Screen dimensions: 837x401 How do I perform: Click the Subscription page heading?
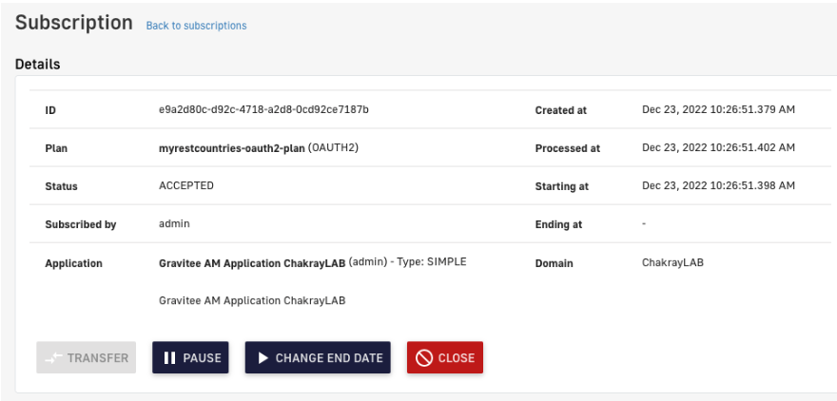(x=74, y=23)
